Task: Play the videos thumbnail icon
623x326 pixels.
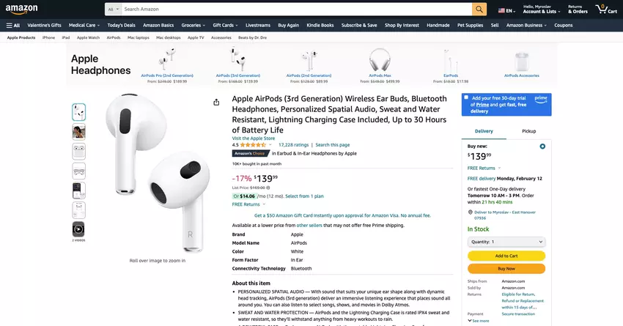Action: tap(78, 229)
